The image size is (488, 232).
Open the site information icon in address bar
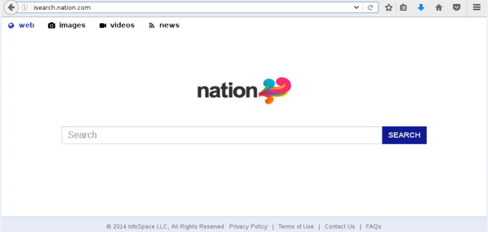tap(24, 8)
